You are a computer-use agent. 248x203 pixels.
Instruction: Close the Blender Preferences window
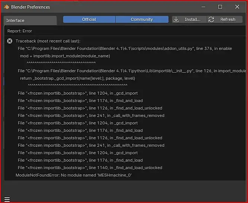(237, 7)
